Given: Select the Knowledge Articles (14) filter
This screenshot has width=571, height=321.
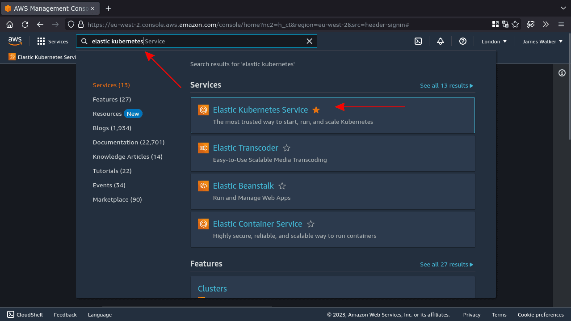Looking at the screenshot, I should (x=128, y=156).
